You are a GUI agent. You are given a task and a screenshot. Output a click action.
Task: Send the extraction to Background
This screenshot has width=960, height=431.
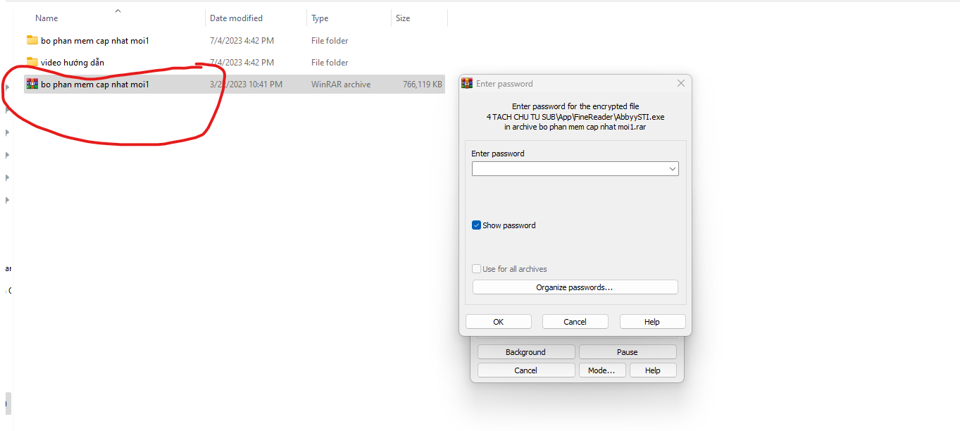[525, 352]
